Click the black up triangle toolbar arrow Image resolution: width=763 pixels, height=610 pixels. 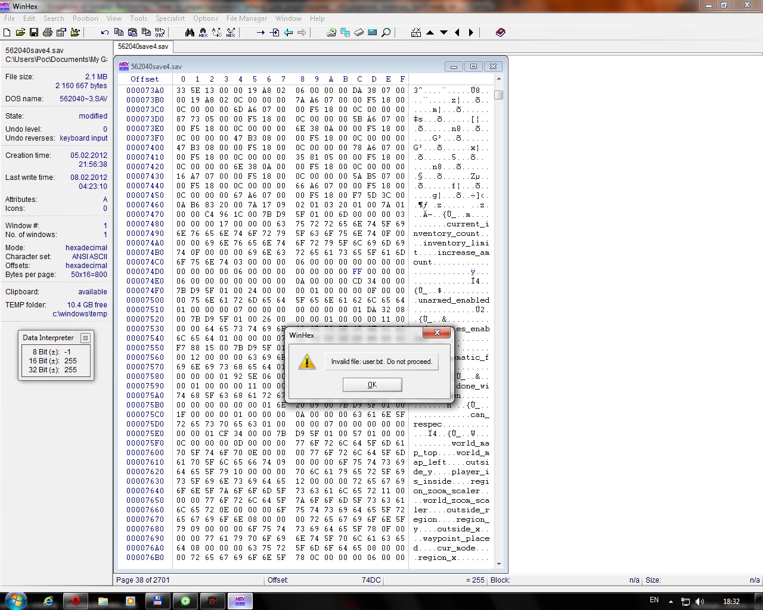click(x=430, y=33)
